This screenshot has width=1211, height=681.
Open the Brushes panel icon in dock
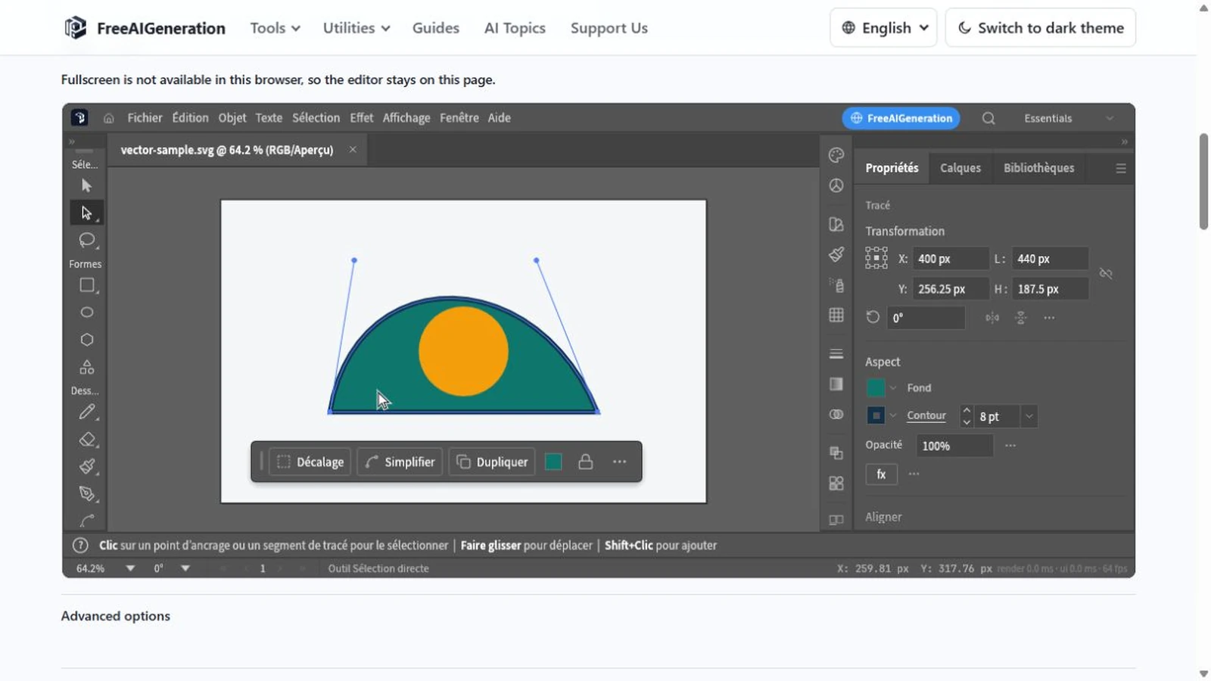click(836, 254)
